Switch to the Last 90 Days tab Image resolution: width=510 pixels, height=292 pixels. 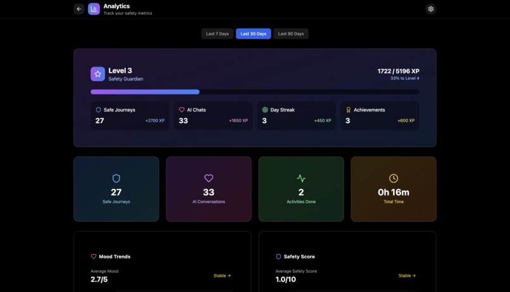tap(291, 34)
